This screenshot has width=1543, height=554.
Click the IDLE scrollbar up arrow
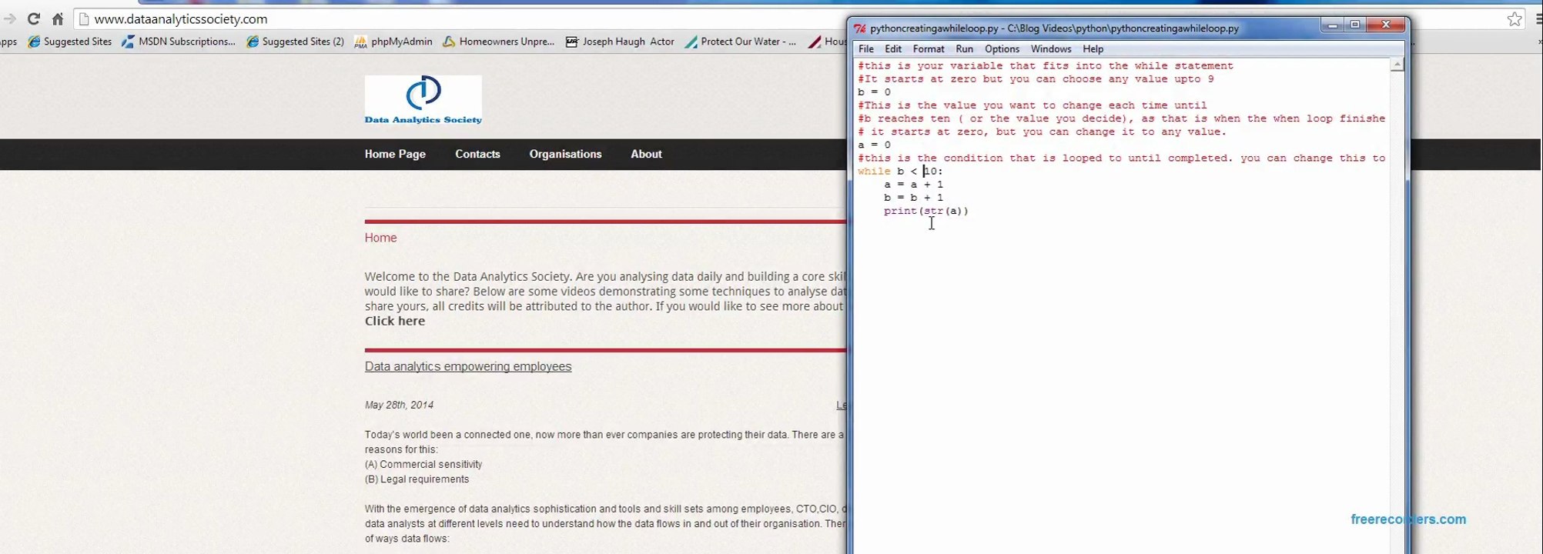(1397, 65)
